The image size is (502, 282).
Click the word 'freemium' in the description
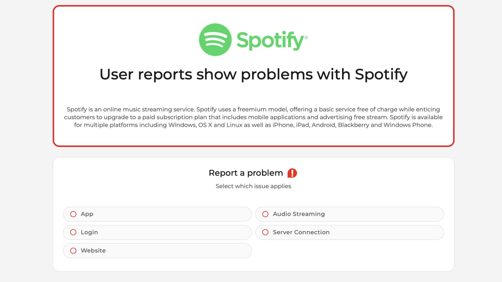pos(250,109)
